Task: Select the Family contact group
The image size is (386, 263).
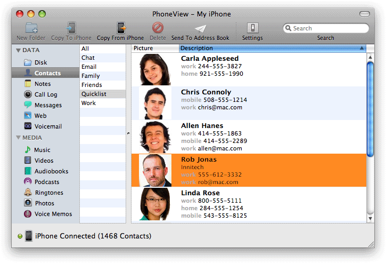Action: point(91,76)
